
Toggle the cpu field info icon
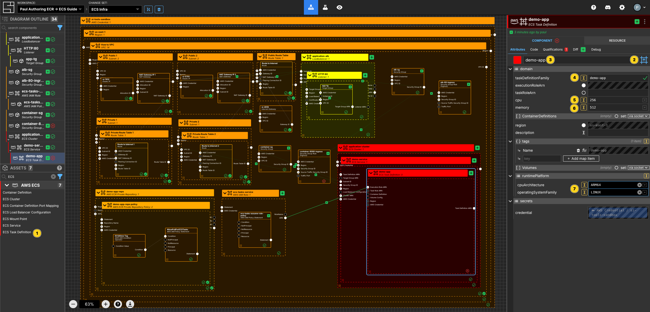pos(583,99)
